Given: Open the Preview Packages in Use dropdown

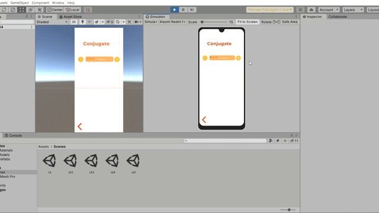Looking at the screenshot, I should pyautogui.click(x=270, y=9).
